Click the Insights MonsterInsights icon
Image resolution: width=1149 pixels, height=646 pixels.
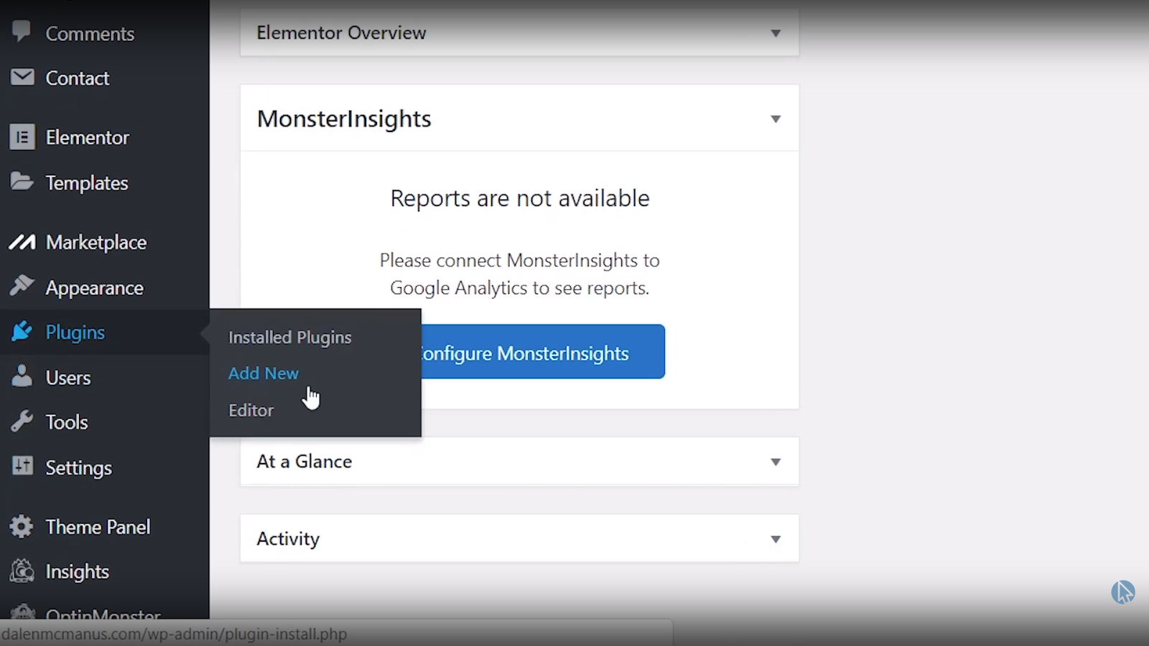22,571
